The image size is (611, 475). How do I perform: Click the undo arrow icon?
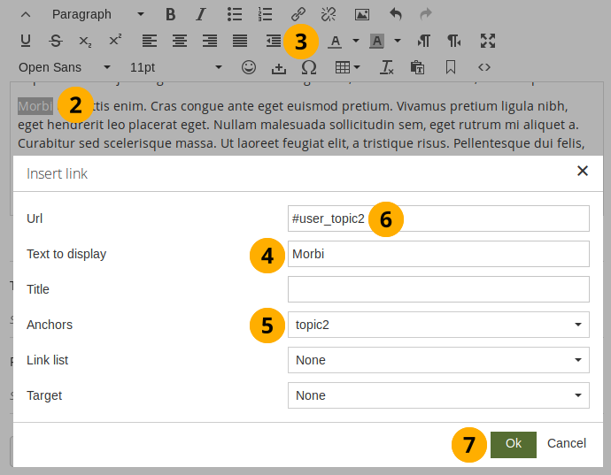(x=396, y=14)
